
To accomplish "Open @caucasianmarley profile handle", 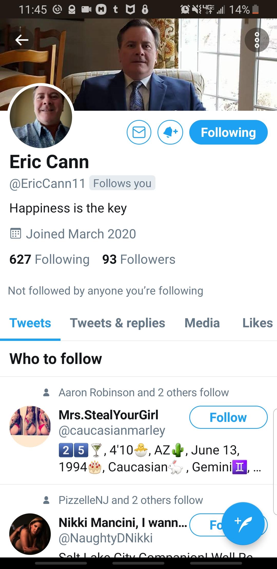I will 112,431.
